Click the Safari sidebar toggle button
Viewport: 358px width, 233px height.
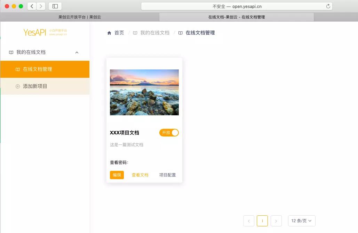click(55, 6)
